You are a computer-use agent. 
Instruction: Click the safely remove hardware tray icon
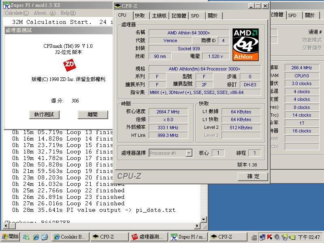click(284, 237)
